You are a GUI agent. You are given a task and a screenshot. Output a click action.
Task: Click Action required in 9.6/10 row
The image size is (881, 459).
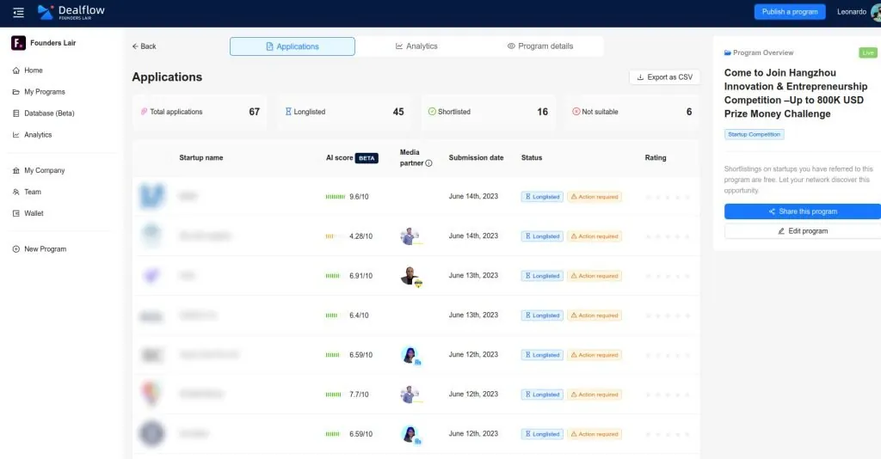coord(595,196)
